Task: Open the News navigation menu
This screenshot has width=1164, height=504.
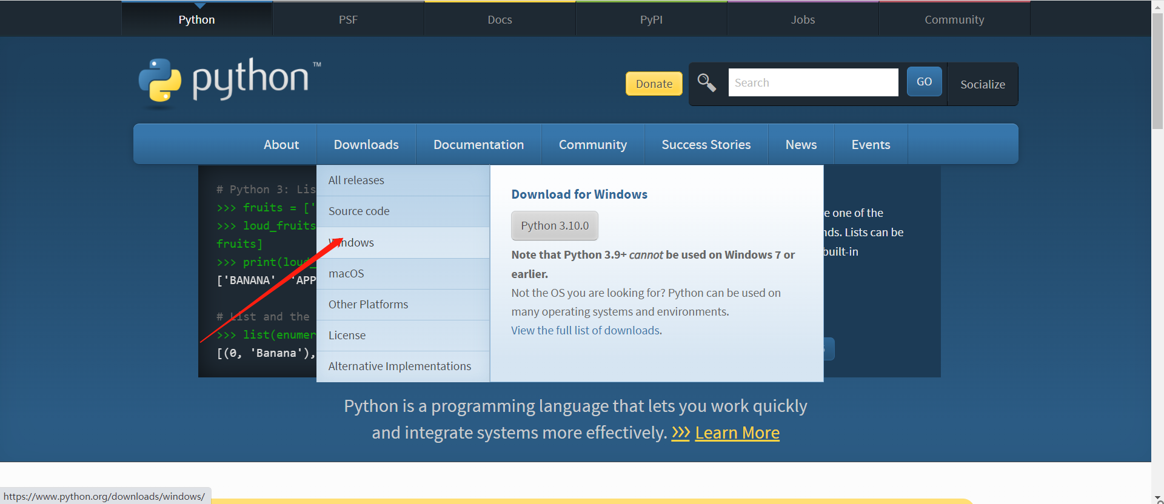Action: pos(801,144)
